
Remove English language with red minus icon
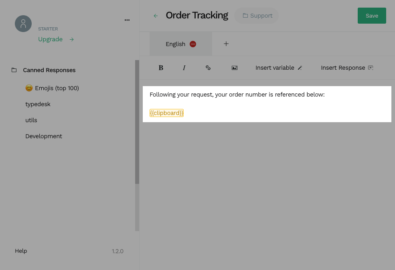(x=193, y=44)
